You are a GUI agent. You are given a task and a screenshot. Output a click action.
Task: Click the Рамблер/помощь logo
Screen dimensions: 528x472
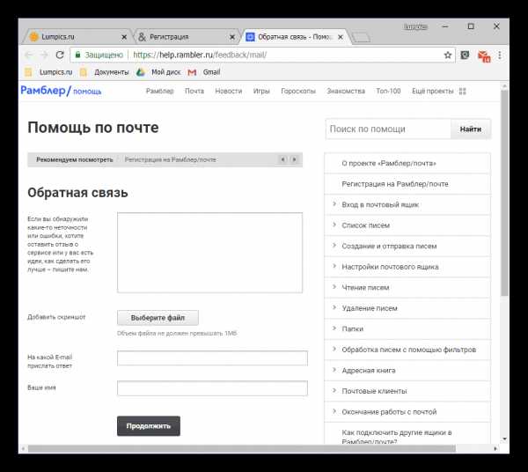[x=61, y=91]
